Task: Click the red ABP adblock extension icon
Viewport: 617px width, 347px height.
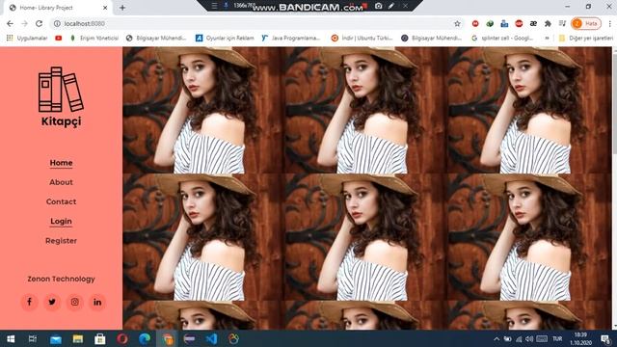Action: pyautogui.click(x=519, y=23)
